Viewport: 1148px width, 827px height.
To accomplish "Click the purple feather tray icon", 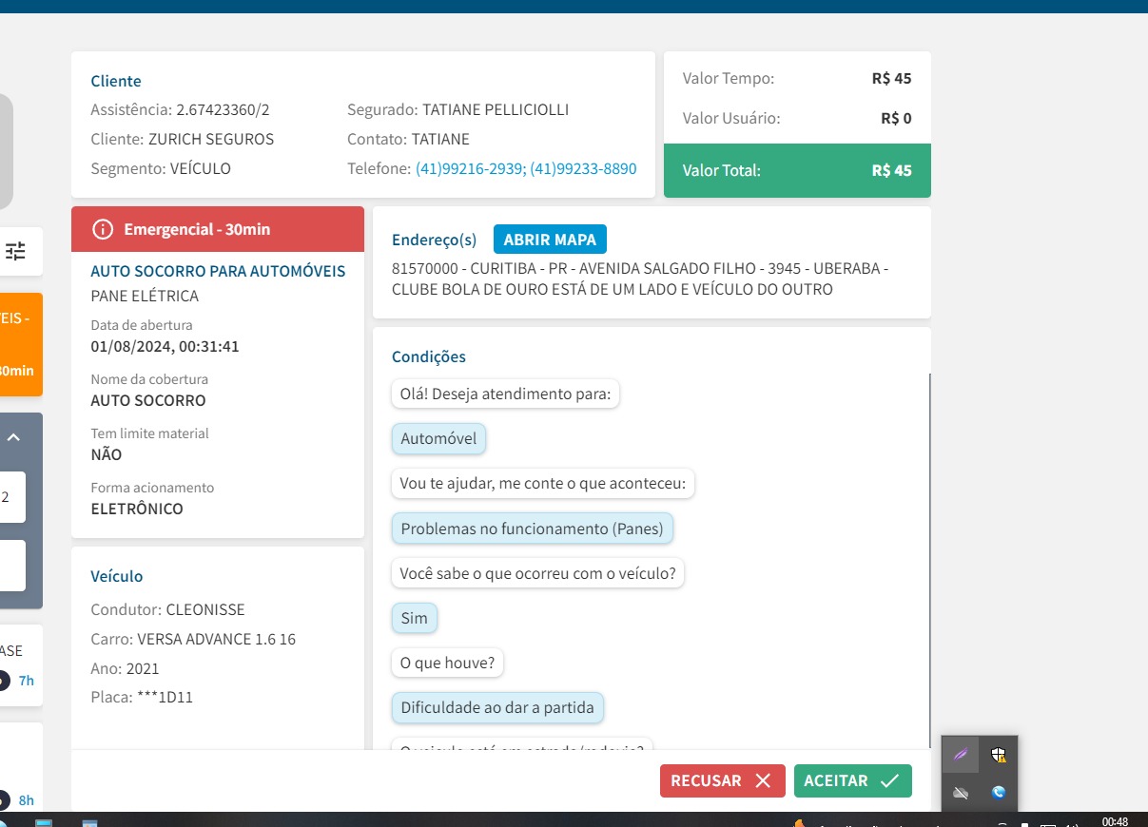I will pos(961,756).
